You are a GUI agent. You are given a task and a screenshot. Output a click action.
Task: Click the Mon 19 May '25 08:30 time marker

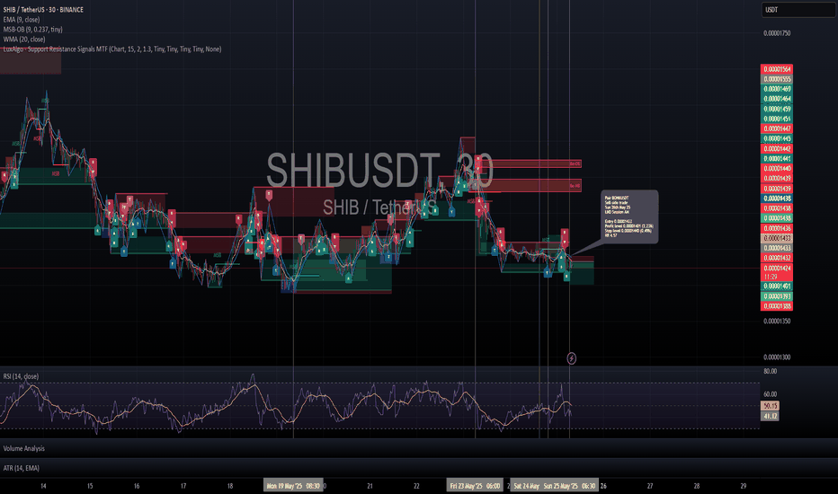click(293, 485)
